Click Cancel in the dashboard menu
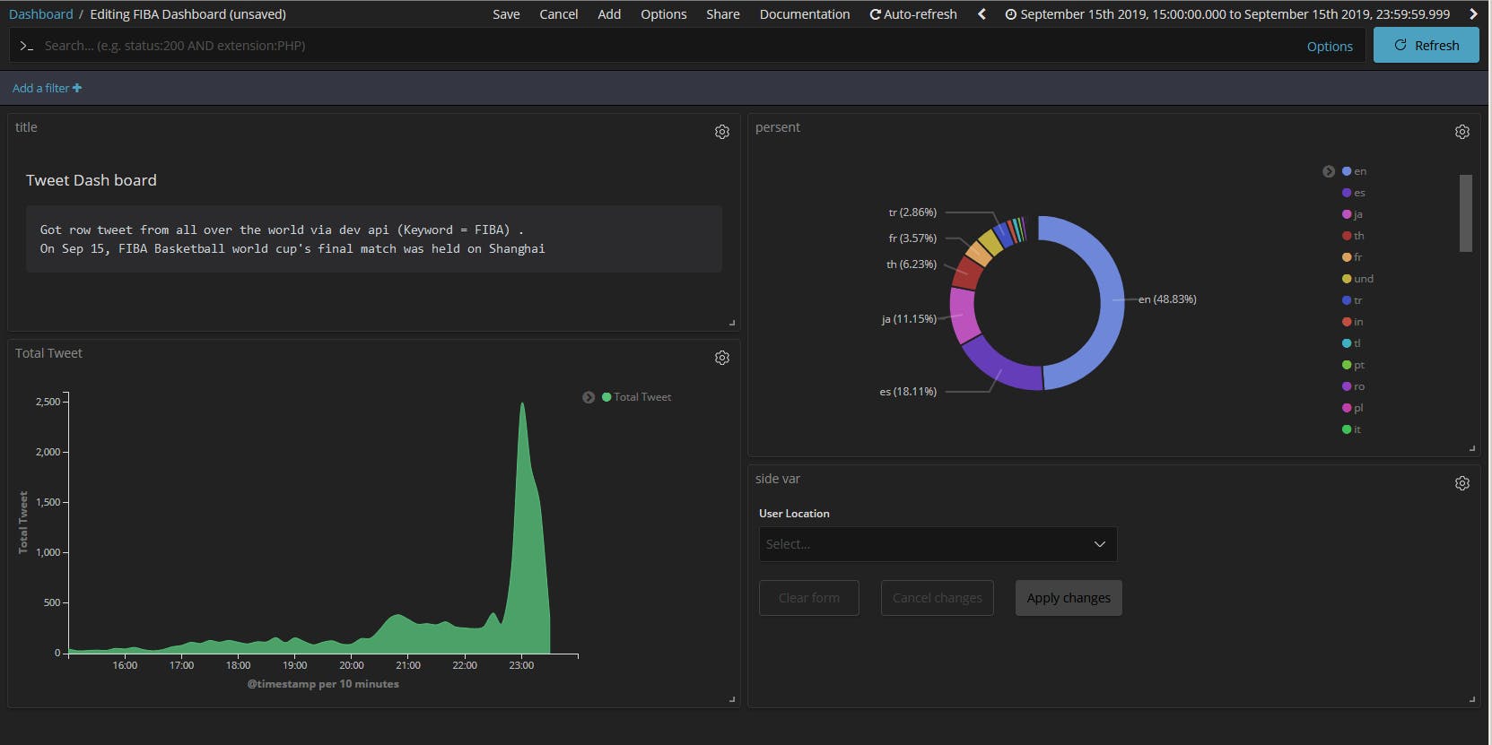 click(x=558, y=14)
